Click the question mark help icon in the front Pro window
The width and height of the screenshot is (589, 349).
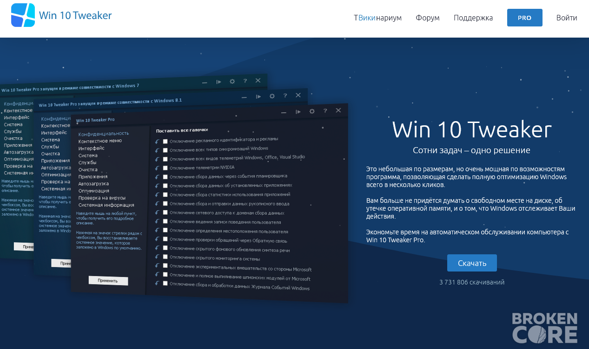point(325,111)
